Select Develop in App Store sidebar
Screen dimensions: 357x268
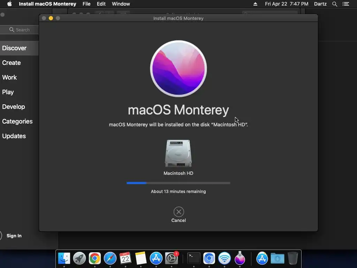click(x=14, y=107)
